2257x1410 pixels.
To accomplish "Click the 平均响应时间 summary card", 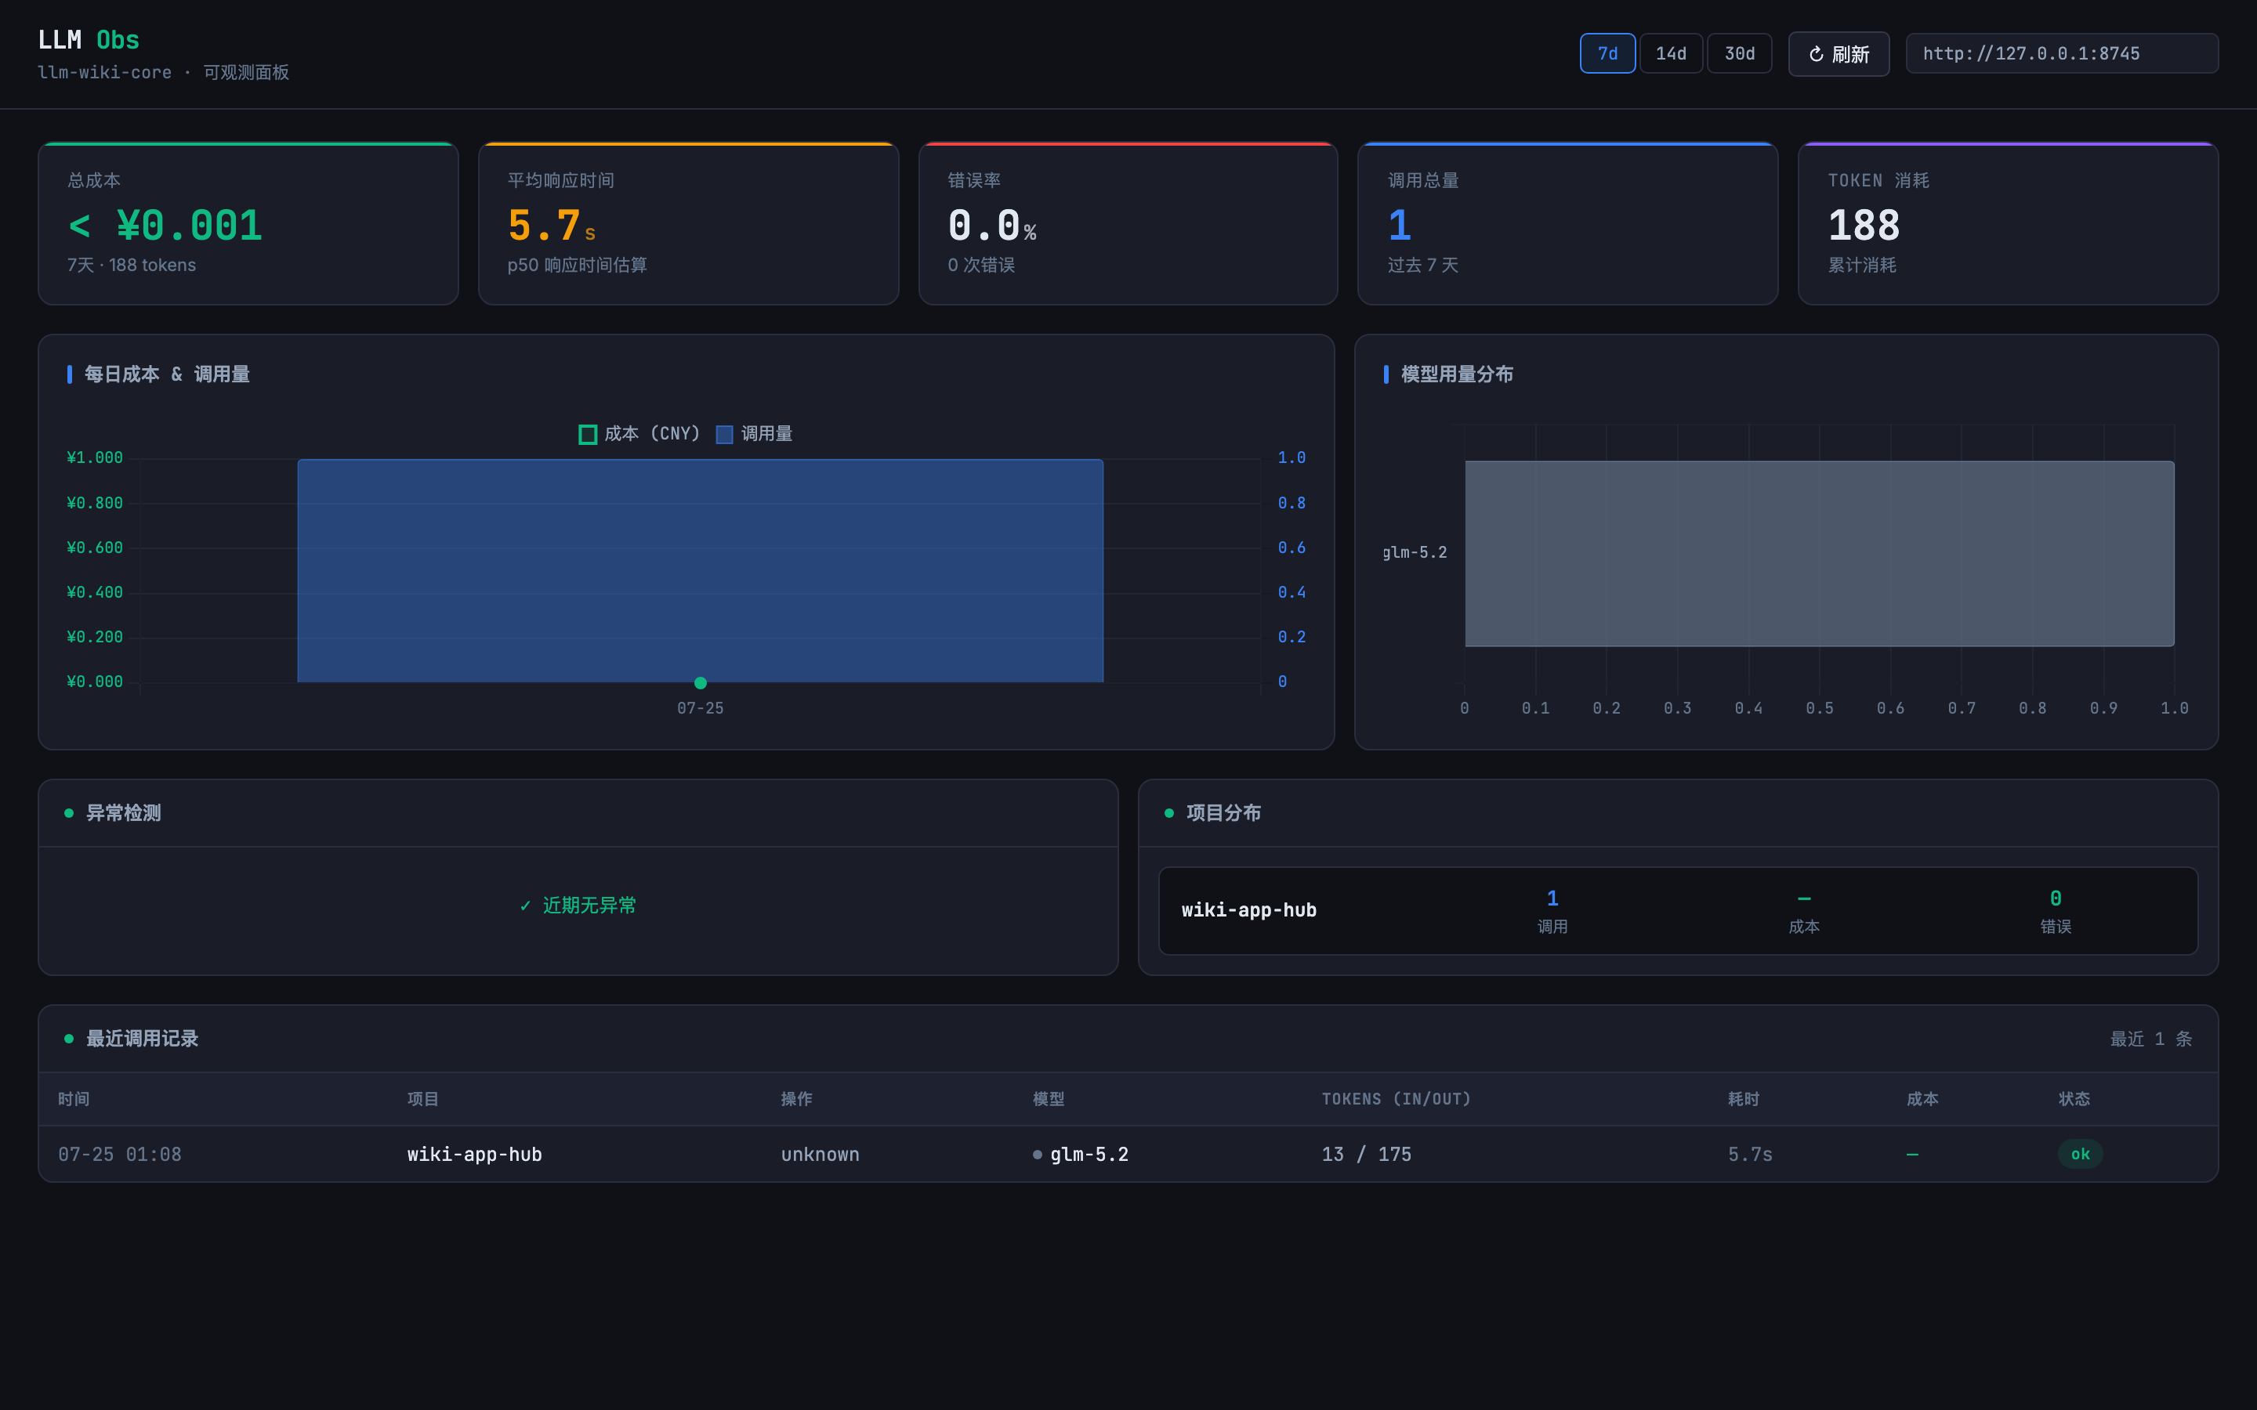I will 688,224.
